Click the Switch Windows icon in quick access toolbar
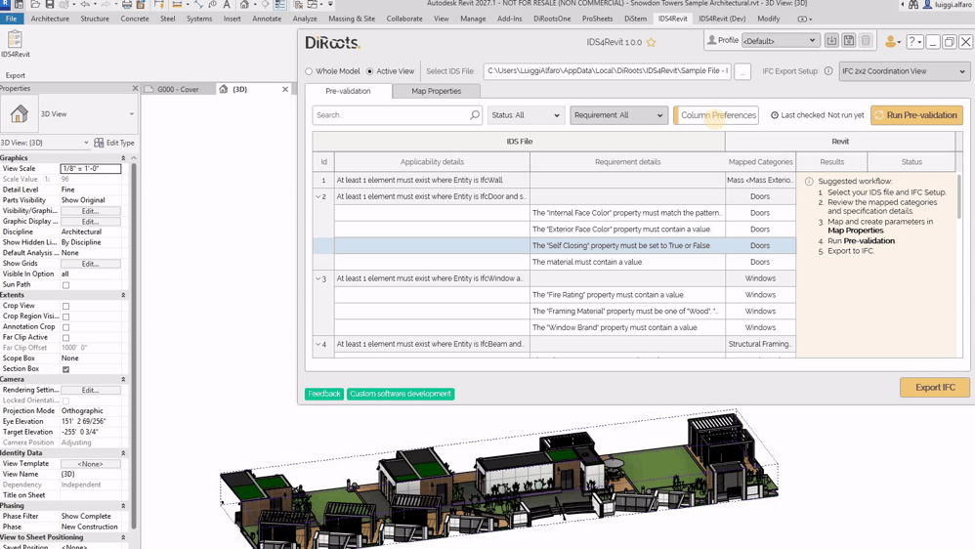Image resolution: width=975 pixels, height=549 pixels. tap(313, 4)
